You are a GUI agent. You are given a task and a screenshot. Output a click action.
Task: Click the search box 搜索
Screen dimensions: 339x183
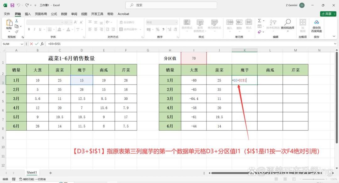tap(171, 5)
